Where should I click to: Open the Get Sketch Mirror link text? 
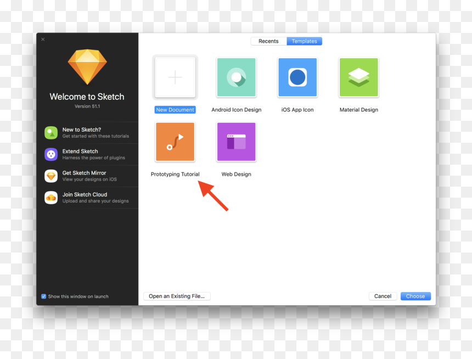click(85, 173)
